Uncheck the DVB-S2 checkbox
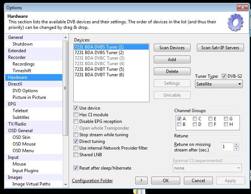 (224, 76)
